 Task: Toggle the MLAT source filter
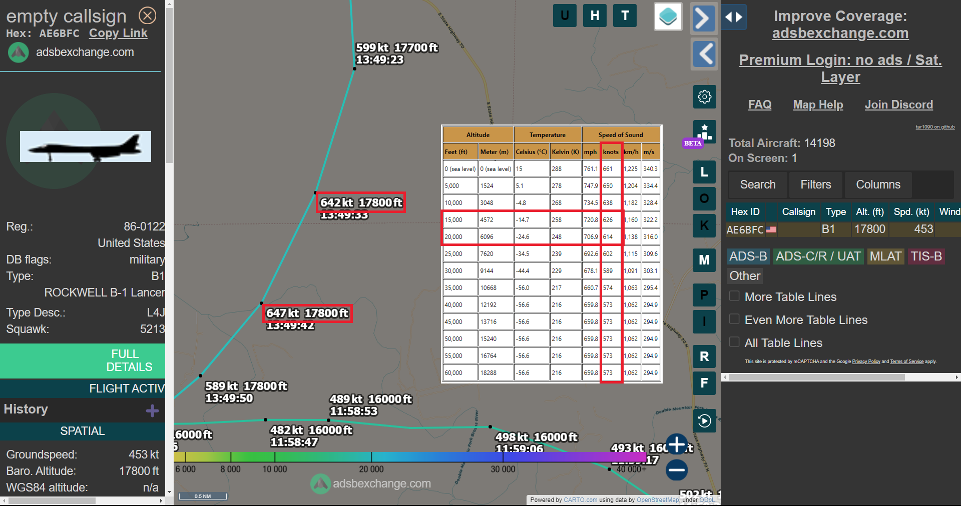click(885, 256)
